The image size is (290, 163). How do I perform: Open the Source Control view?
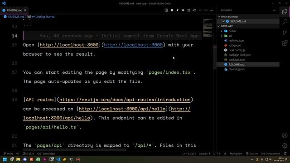pos(285,33)
